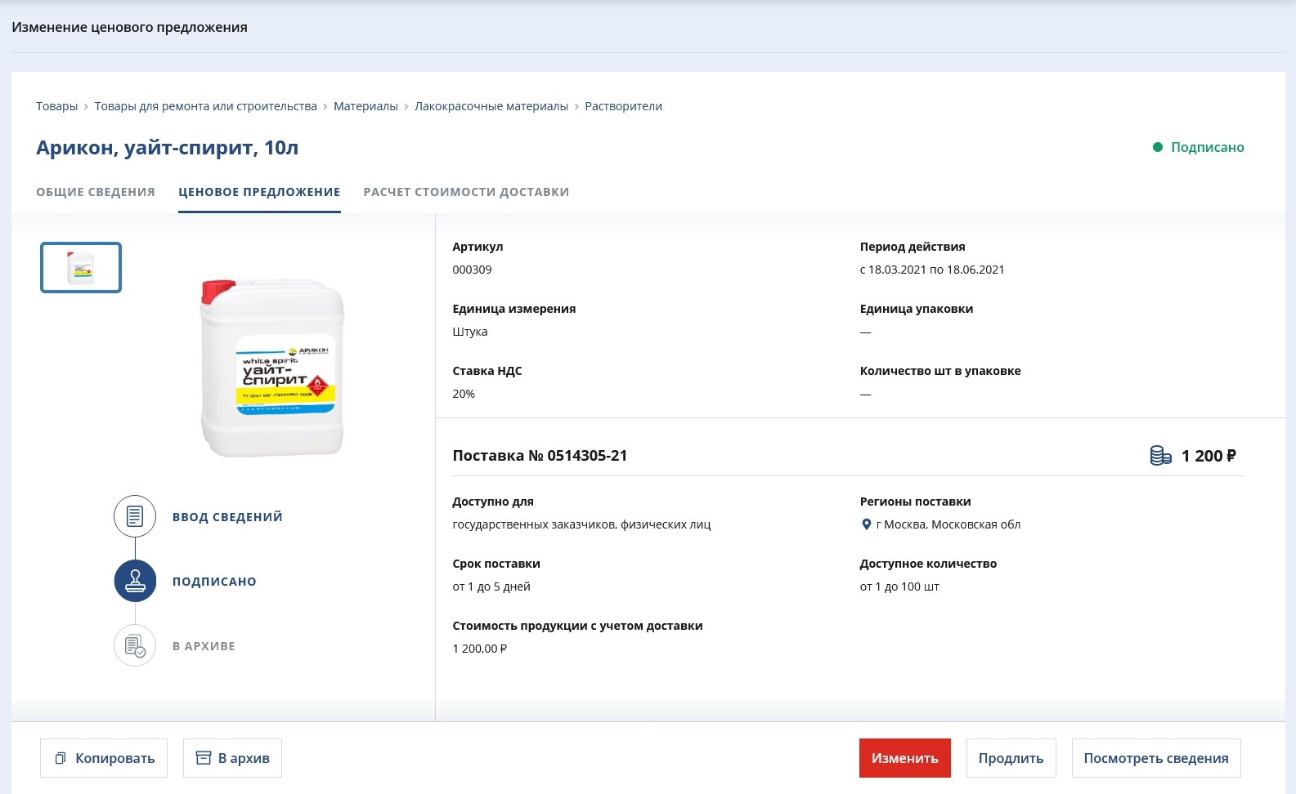This screenshot has width=1296, height=794.
Task: Click quantity 'от 1 до 100 шт'
Action: pos(899,587)
